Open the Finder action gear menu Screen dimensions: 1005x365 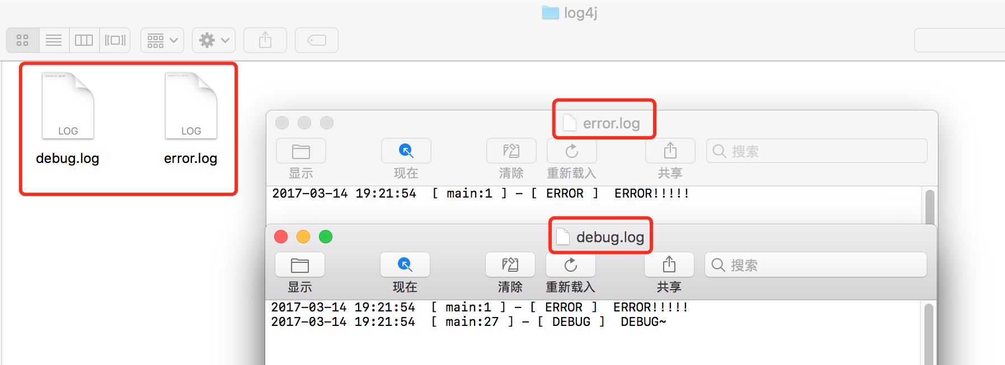214,40
